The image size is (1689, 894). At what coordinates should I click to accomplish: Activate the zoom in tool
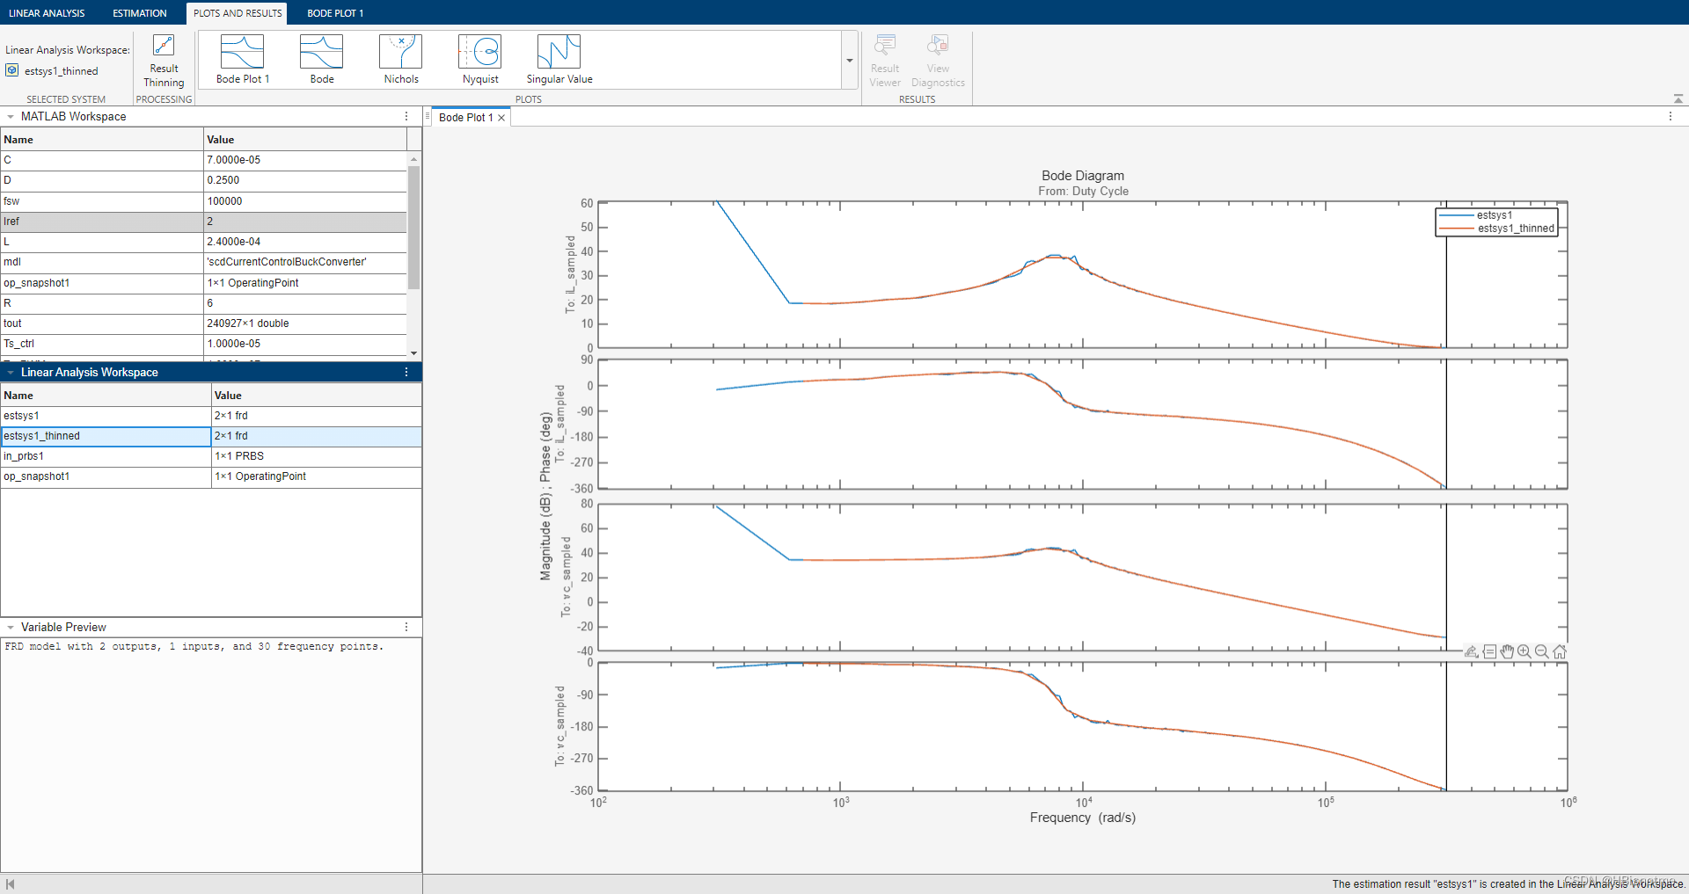[x=1524, y=651]
